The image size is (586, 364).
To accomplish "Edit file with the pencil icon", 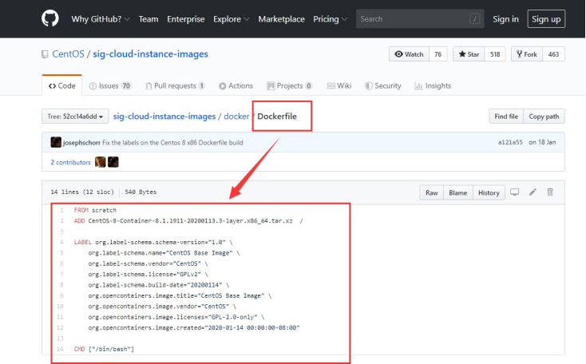I will pyautogui.click(x=533, y=192).
